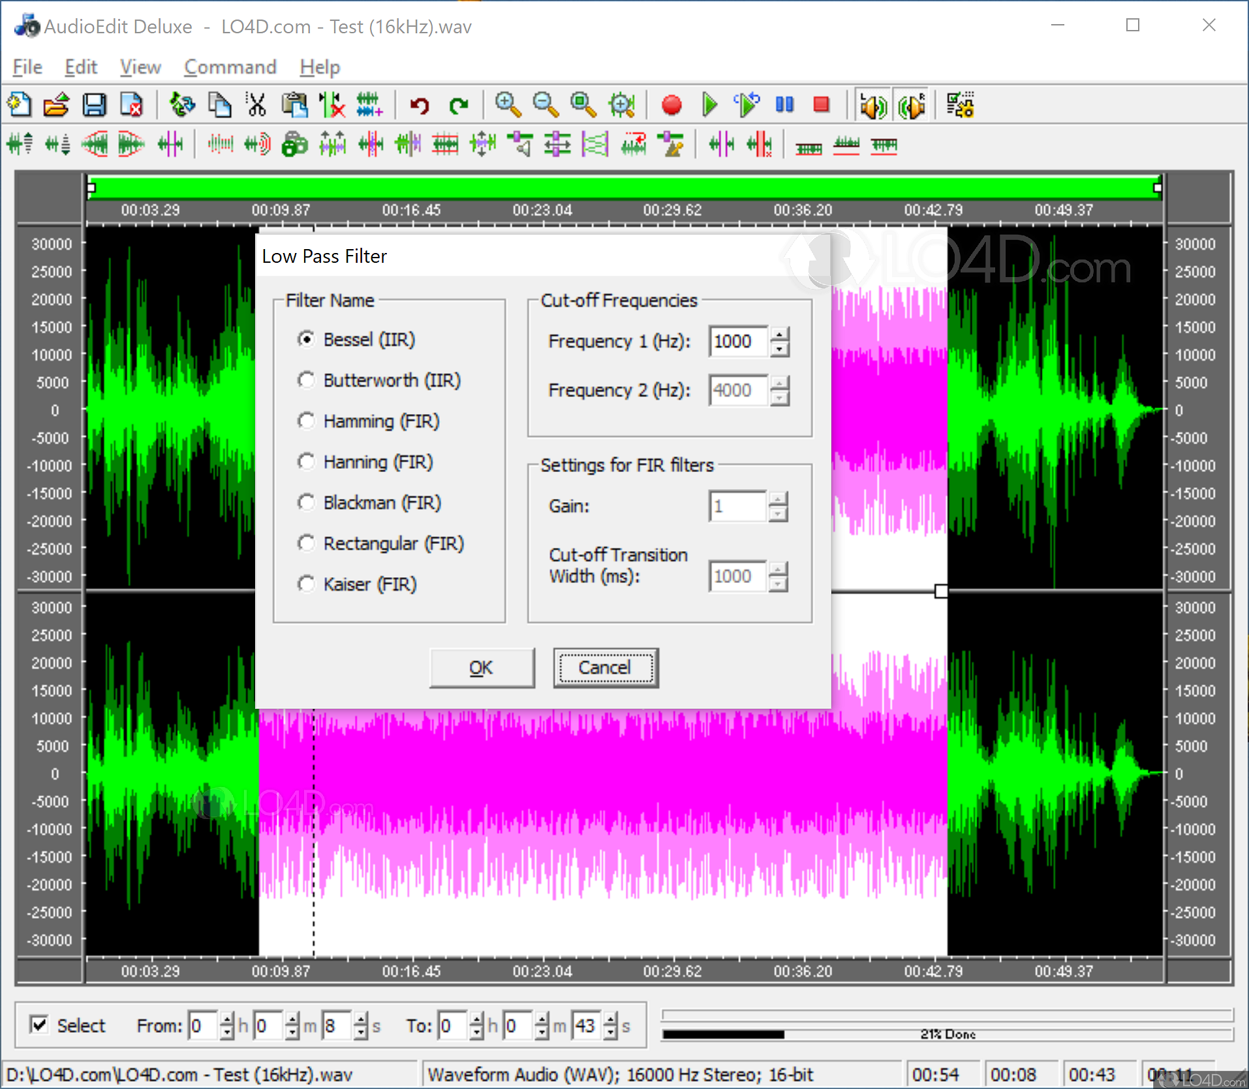Open the Edit menu

(80, 67)
